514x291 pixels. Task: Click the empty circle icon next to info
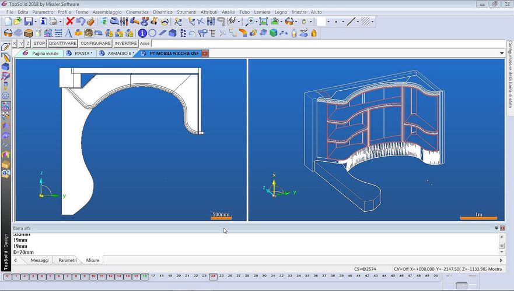coord(152,33)
